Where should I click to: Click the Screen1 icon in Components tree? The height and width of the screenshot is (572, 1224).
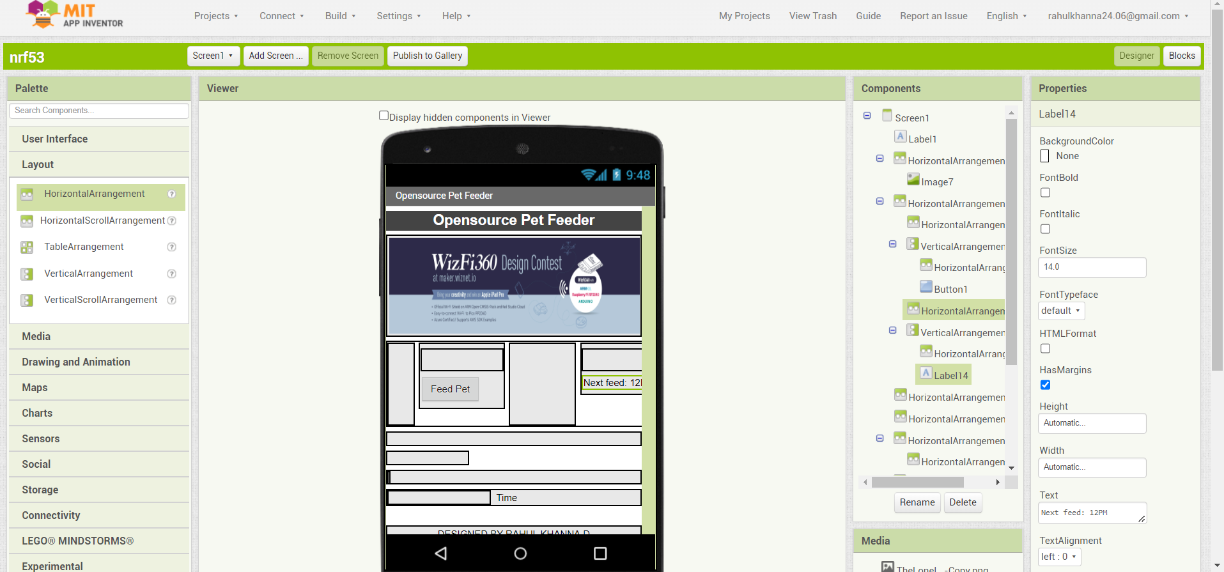(887, 116)
